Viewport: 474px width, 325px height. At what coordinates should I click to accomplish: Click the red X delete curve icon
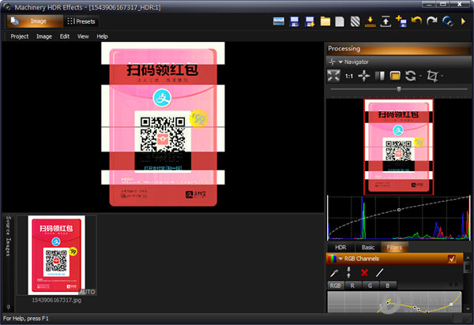coord(364,273)
